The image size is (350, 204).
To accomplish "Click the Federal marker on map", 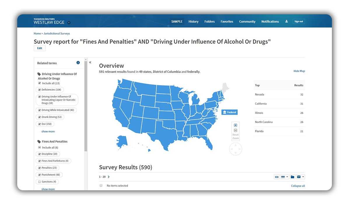I will click(x=230, y=112).
